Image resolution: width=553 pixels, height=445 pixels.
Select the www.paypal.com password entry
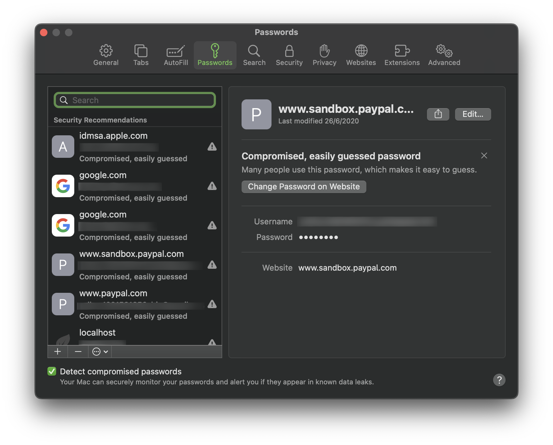click(x=135, y=304)
